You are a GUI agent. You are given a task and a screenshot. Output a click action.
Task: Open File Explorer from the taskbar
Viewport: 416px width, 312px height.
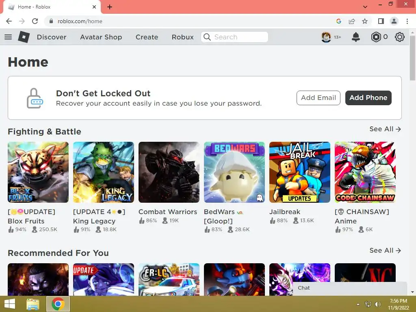tap(33, 304)
